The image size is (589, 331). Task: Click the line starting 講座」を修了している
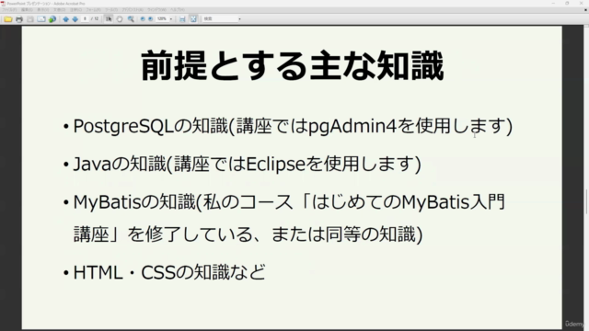pyautogui.click(x=248, y=234)
